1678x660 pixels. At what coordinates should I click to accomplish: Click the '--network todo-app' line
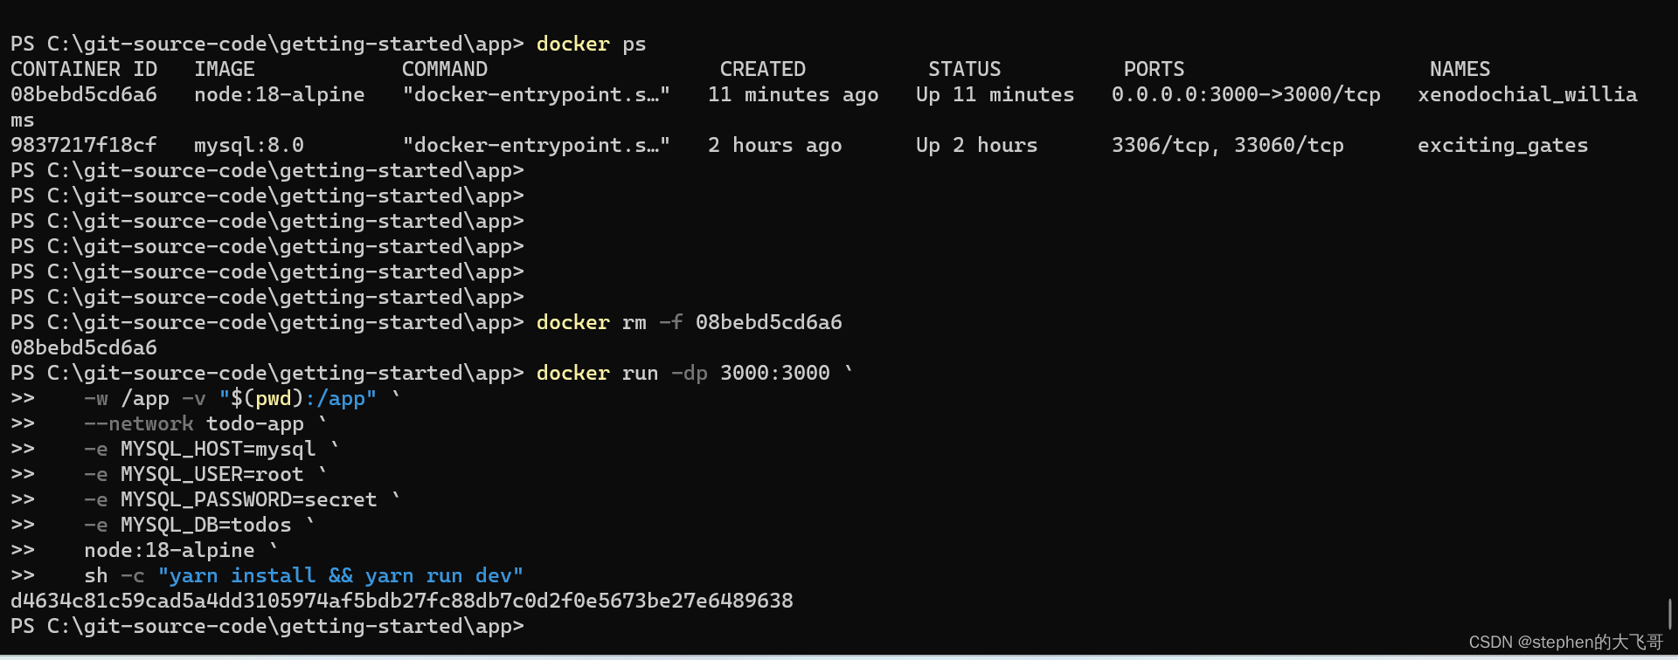pos(194,423)
